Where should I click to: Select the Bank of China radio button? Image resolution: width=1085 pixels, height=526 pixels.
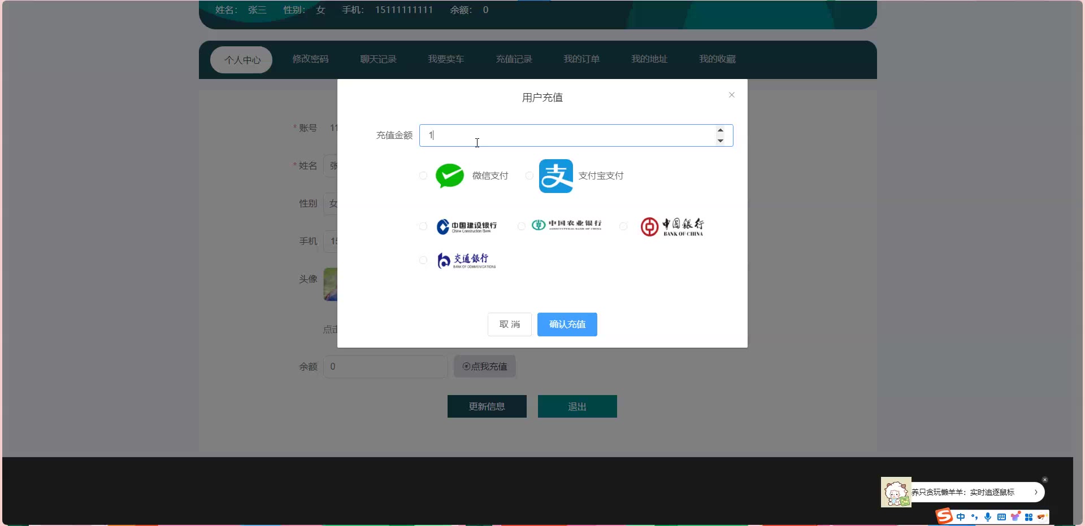(623, 226)
